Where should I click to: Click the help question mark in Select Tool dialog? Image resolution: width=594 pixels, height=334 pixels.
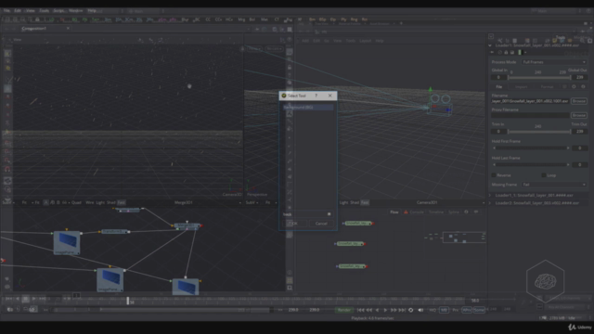316,96
